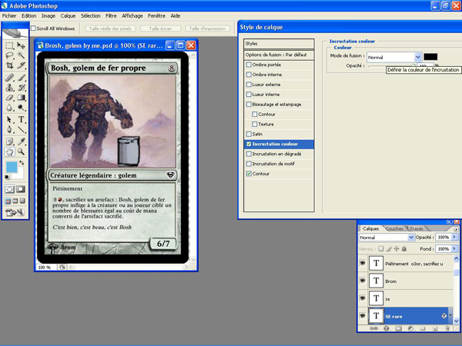Image resolution: width=462 pixels, height=346 pixels.
Task: Select the Rectangular Marquee tool
Action: [9, 45]
